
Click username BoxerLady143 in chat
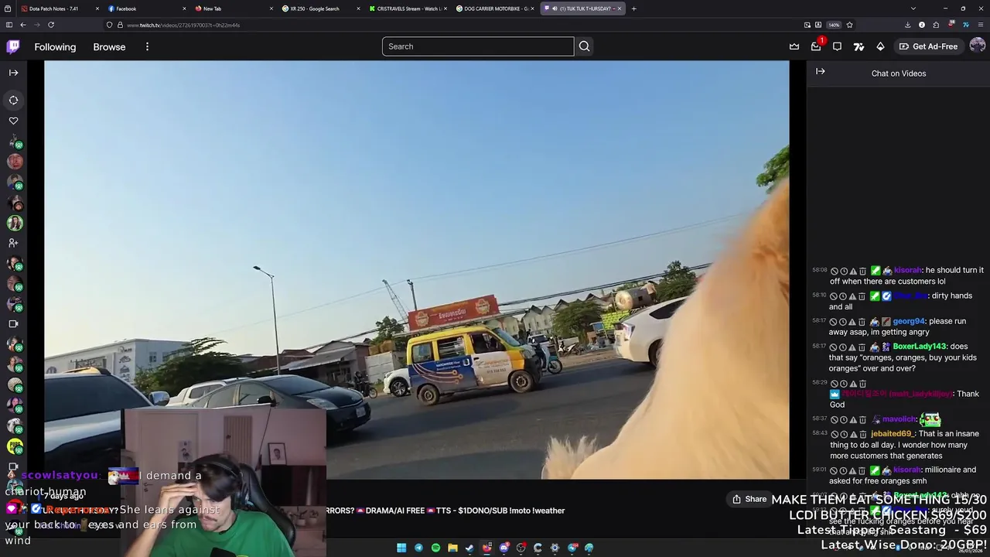pos(920,347)
